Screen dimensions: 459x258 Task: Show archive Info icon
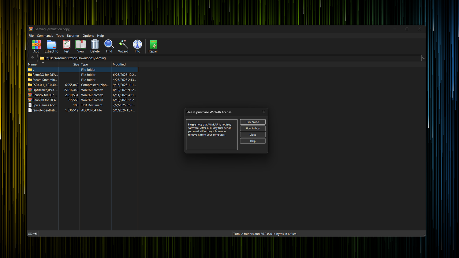click(137, 44)
